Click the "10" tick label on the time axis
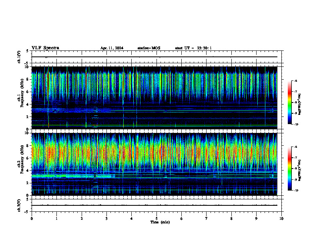 [281, 219]
